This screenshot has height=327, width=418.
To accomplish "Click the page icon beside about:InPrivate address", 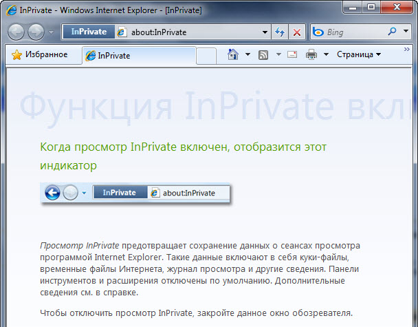I will 122,32.
